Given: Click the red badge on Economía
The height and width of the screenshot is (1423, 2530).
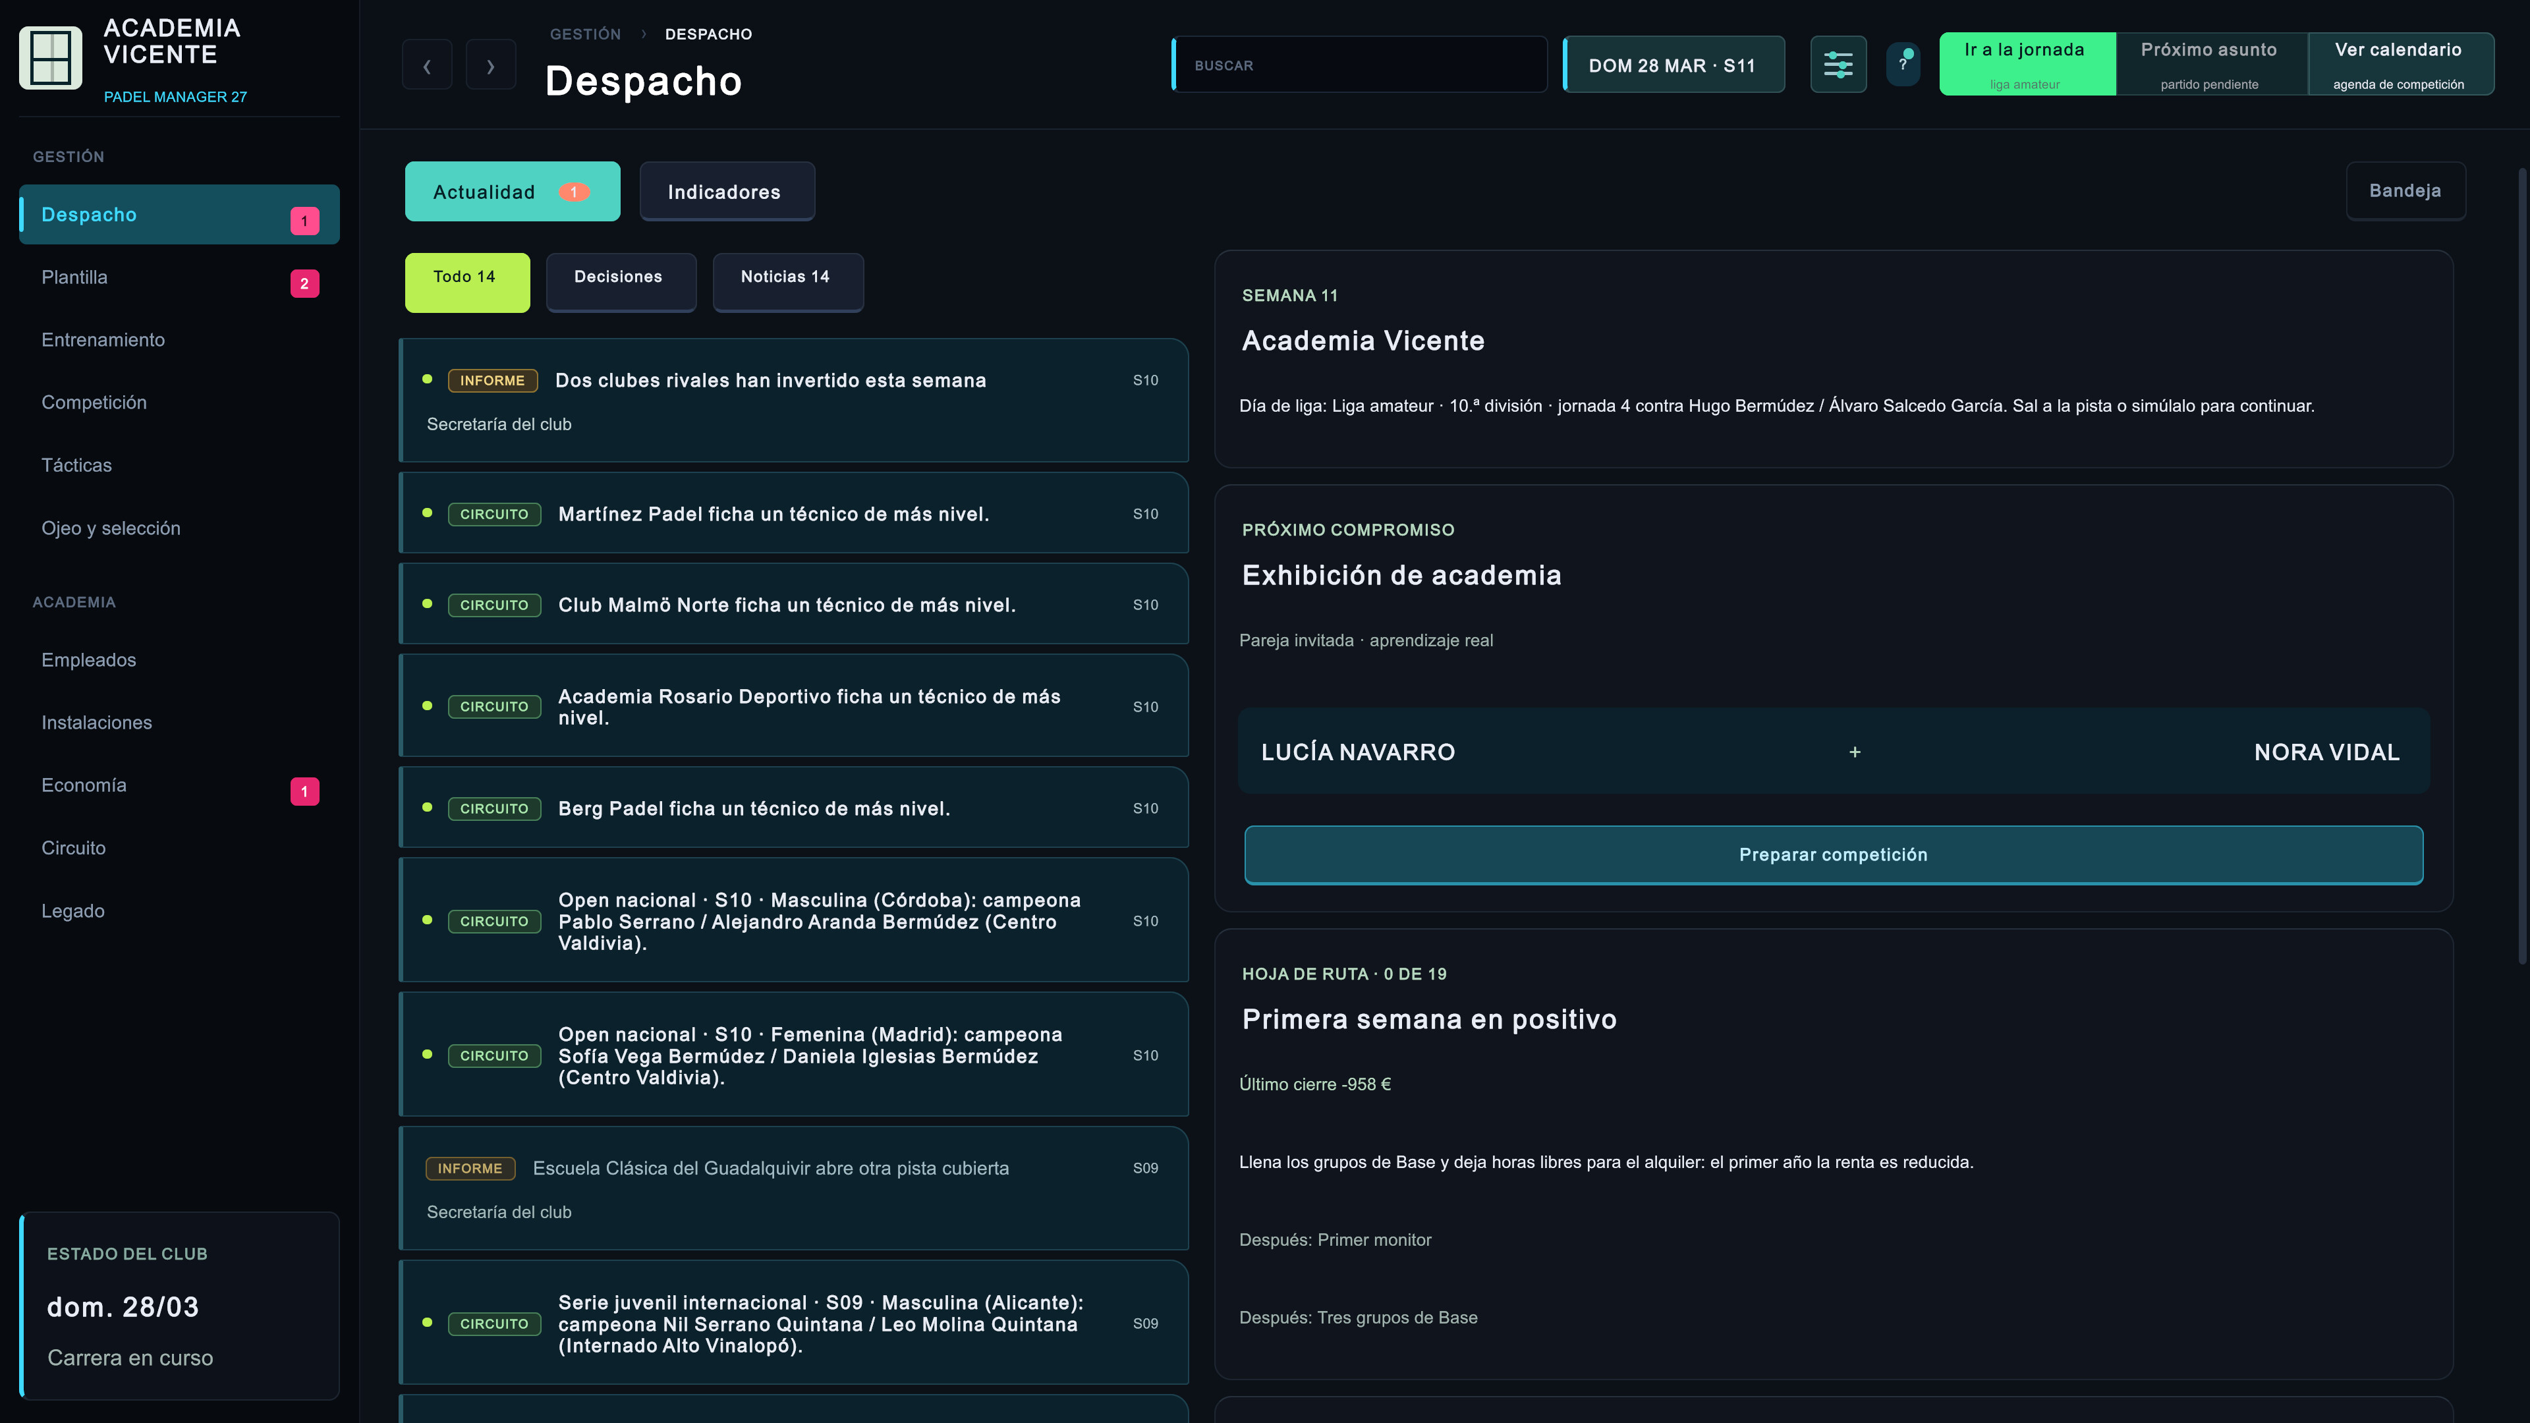Looking at the screenshot, I should 304,791.
